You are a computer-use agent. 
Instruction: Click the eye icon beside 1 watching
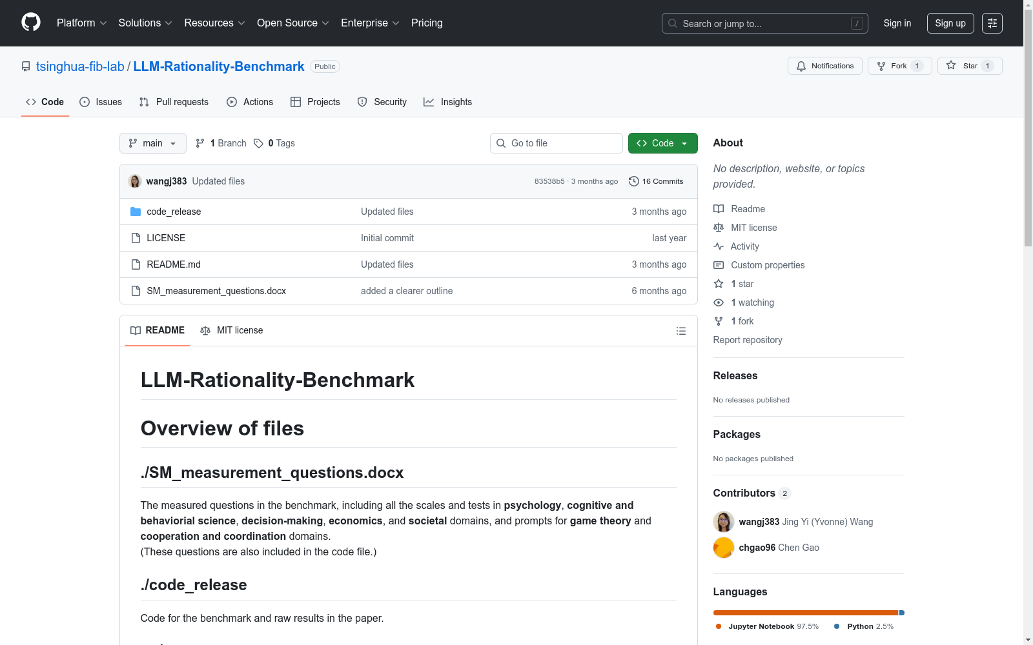pyautogui.click(x=719, y=303)
